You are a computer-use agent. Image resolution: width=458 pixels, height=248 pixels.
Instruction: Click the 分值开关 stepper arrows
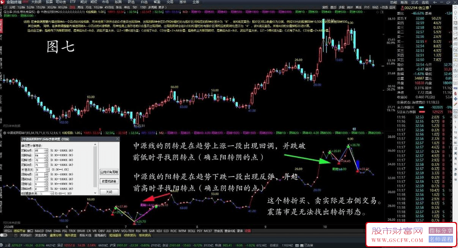(48, 169)
